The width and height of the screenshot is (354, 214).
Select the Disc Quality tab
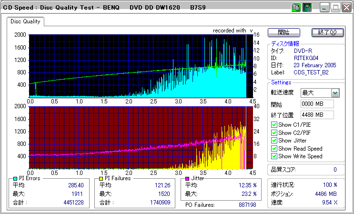click(25, 21)
